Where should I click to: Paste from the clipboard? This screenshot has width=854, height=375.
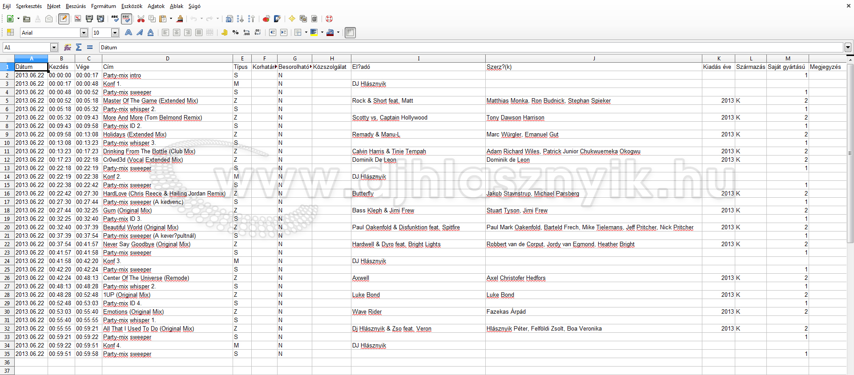coord(163,19)
